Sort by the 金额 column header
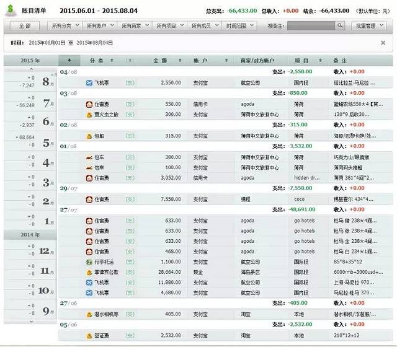The image size is (397, 347). (160, 61)
